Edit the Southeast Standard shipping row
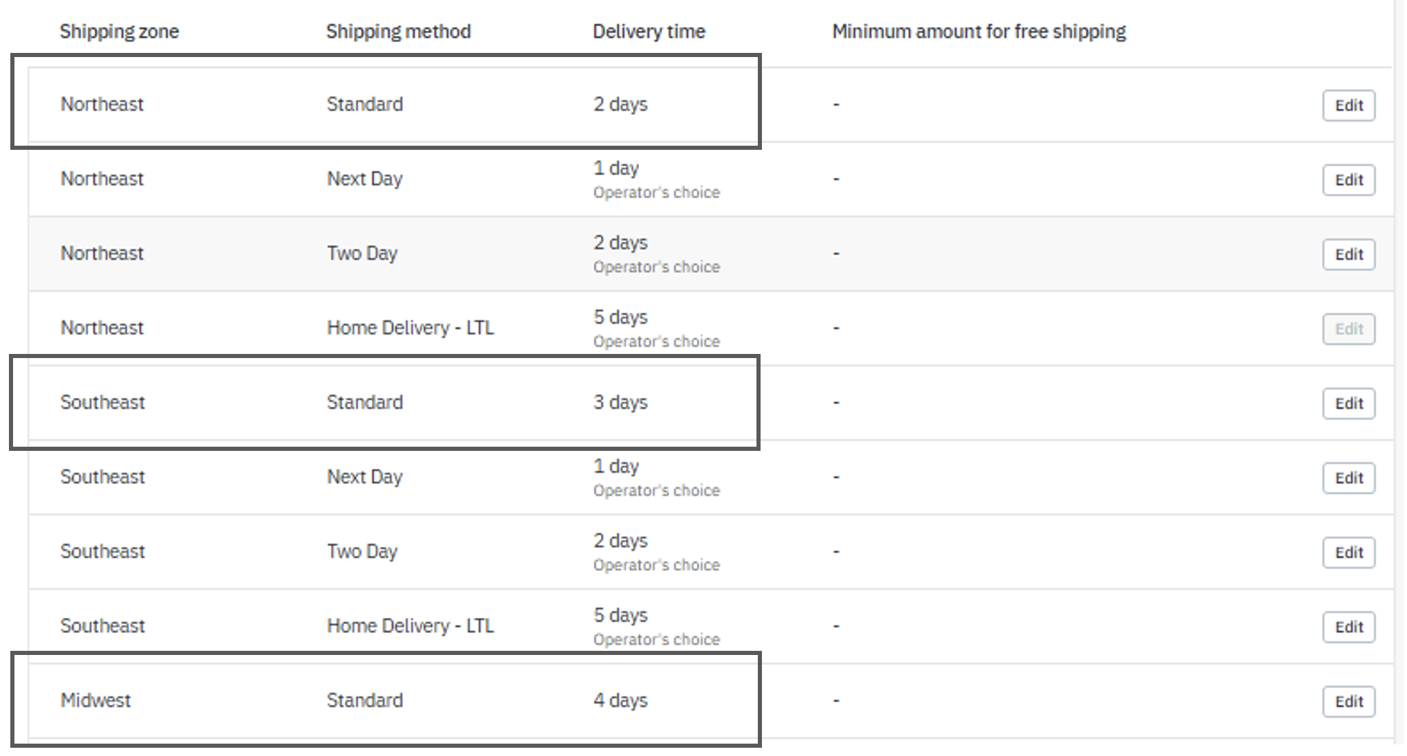This screenshot has height=756, width=1407. (x=1349, y=403)
